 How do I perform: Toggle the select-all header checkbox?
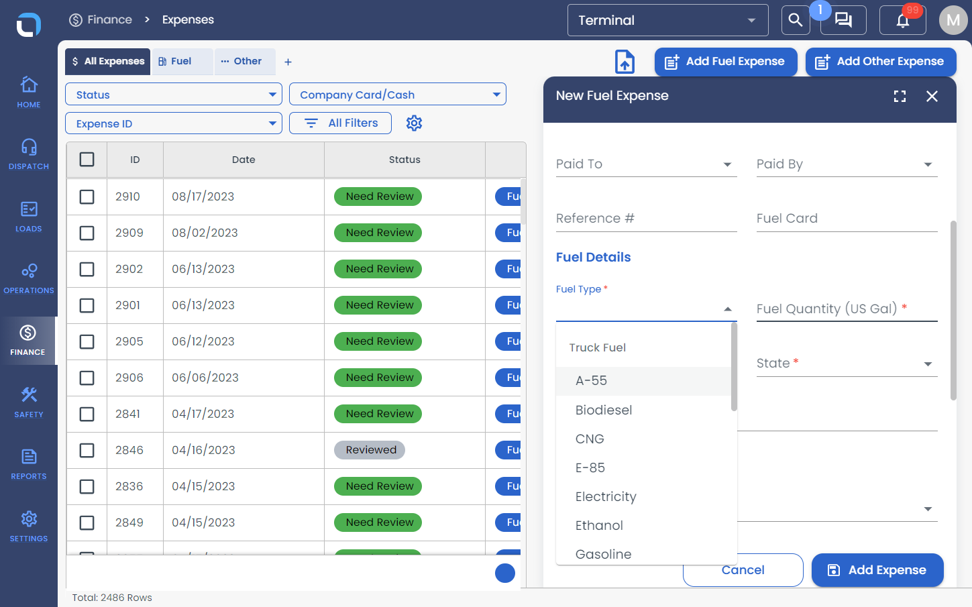(87, 159)
